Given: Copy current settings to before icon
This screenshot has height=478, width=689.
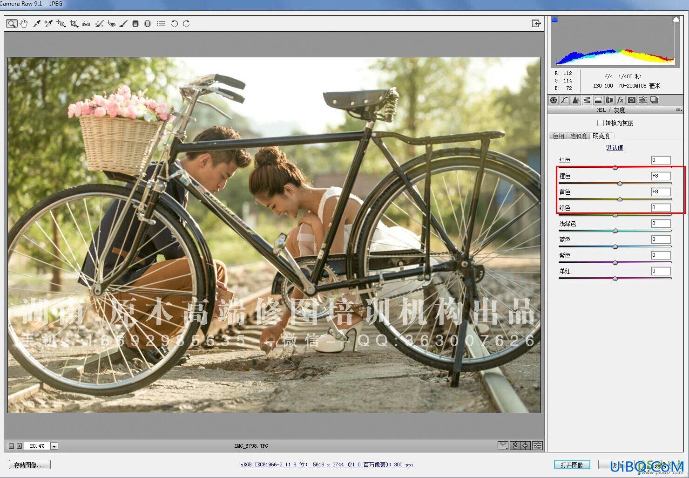Looking at the screenshot, I should tap(526, 446).
